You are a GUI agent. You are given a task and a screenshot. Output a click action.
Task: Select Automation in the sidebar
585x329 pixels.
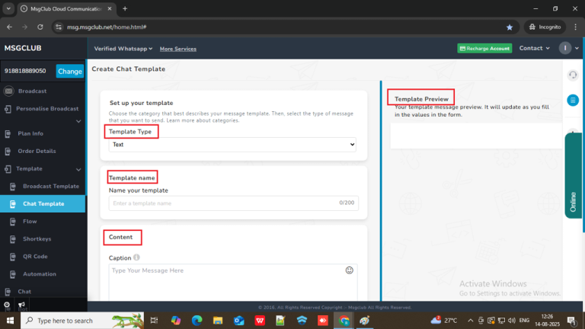40,274
